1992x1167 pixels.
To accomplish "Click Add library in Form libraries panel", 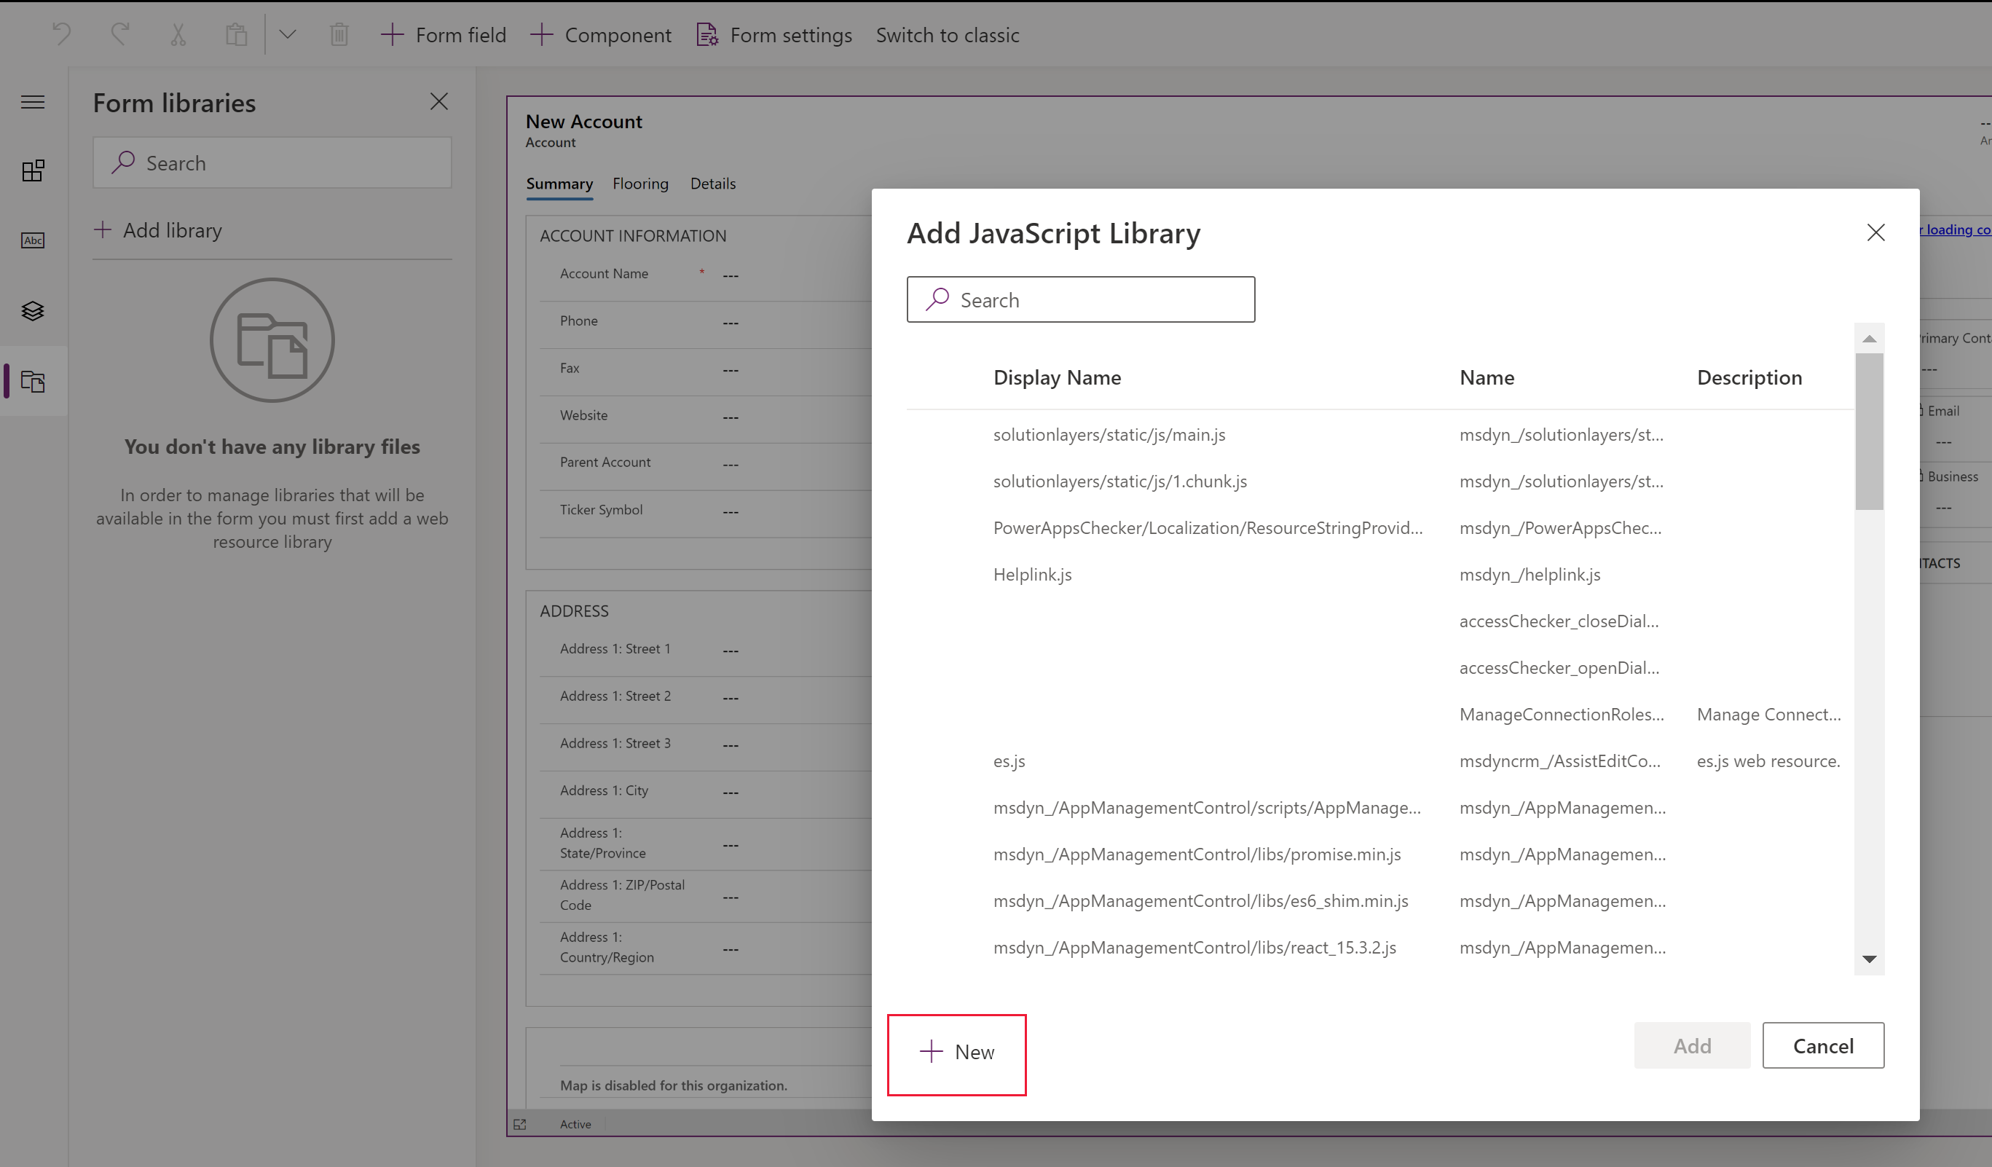I will [157, 229].
